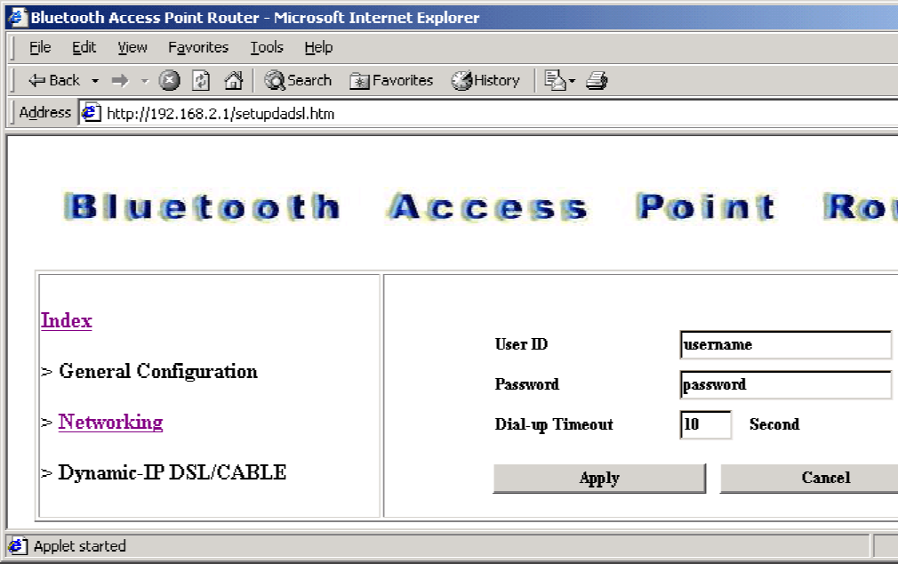Click the Password input field
Viewport: 898px width, 564px height.
tap(786, 384)
